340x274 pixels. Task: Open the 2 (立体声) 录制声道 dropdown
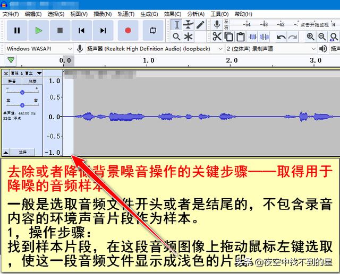pyautogui.click(x=270, y=49)
